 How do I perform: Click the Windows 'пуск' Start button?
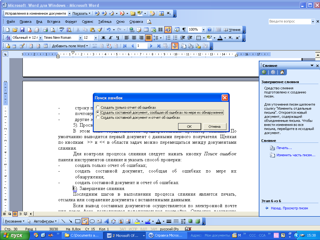pos(15,236)
